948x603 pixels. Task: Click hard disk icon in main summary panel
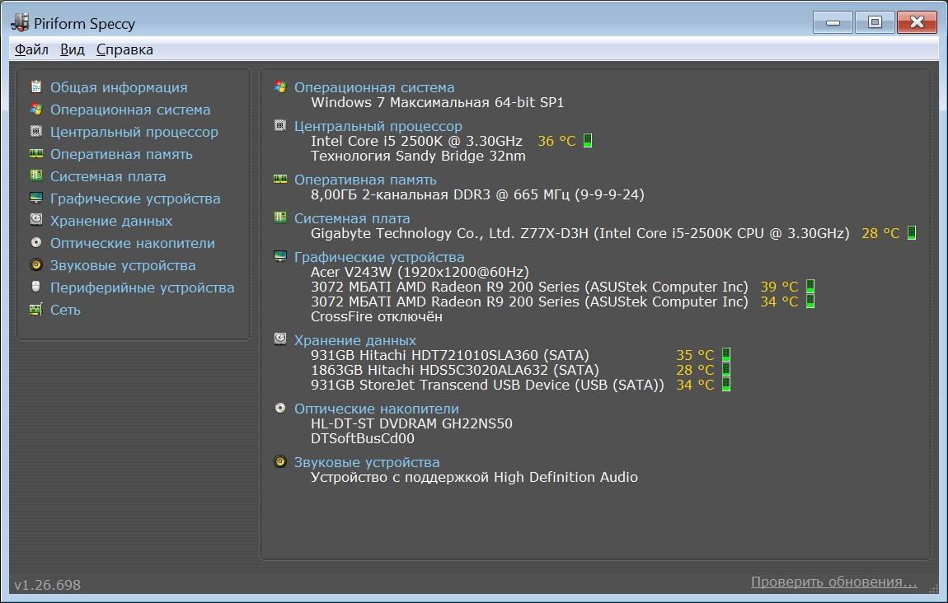tap(280, 339)
